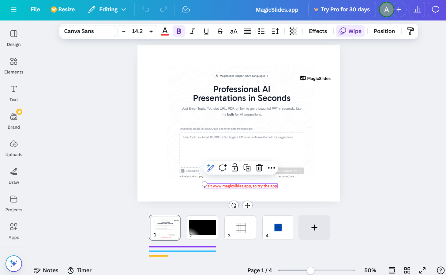
Task: Open the Text side panel
Action: 14,93
